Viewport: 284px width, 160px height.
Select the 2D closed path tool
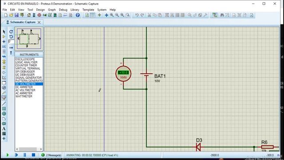click(x=4, y=124)
